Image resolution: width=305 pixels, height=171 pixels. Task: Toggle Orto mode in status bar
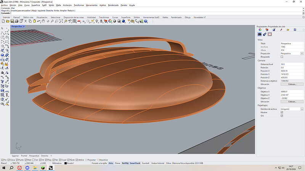coord(111,163)
